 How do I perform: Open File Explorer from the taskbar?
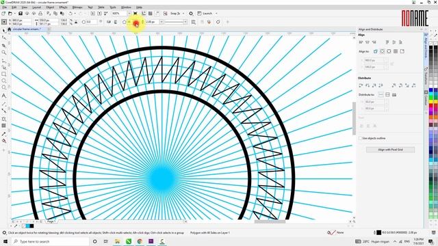117,241
